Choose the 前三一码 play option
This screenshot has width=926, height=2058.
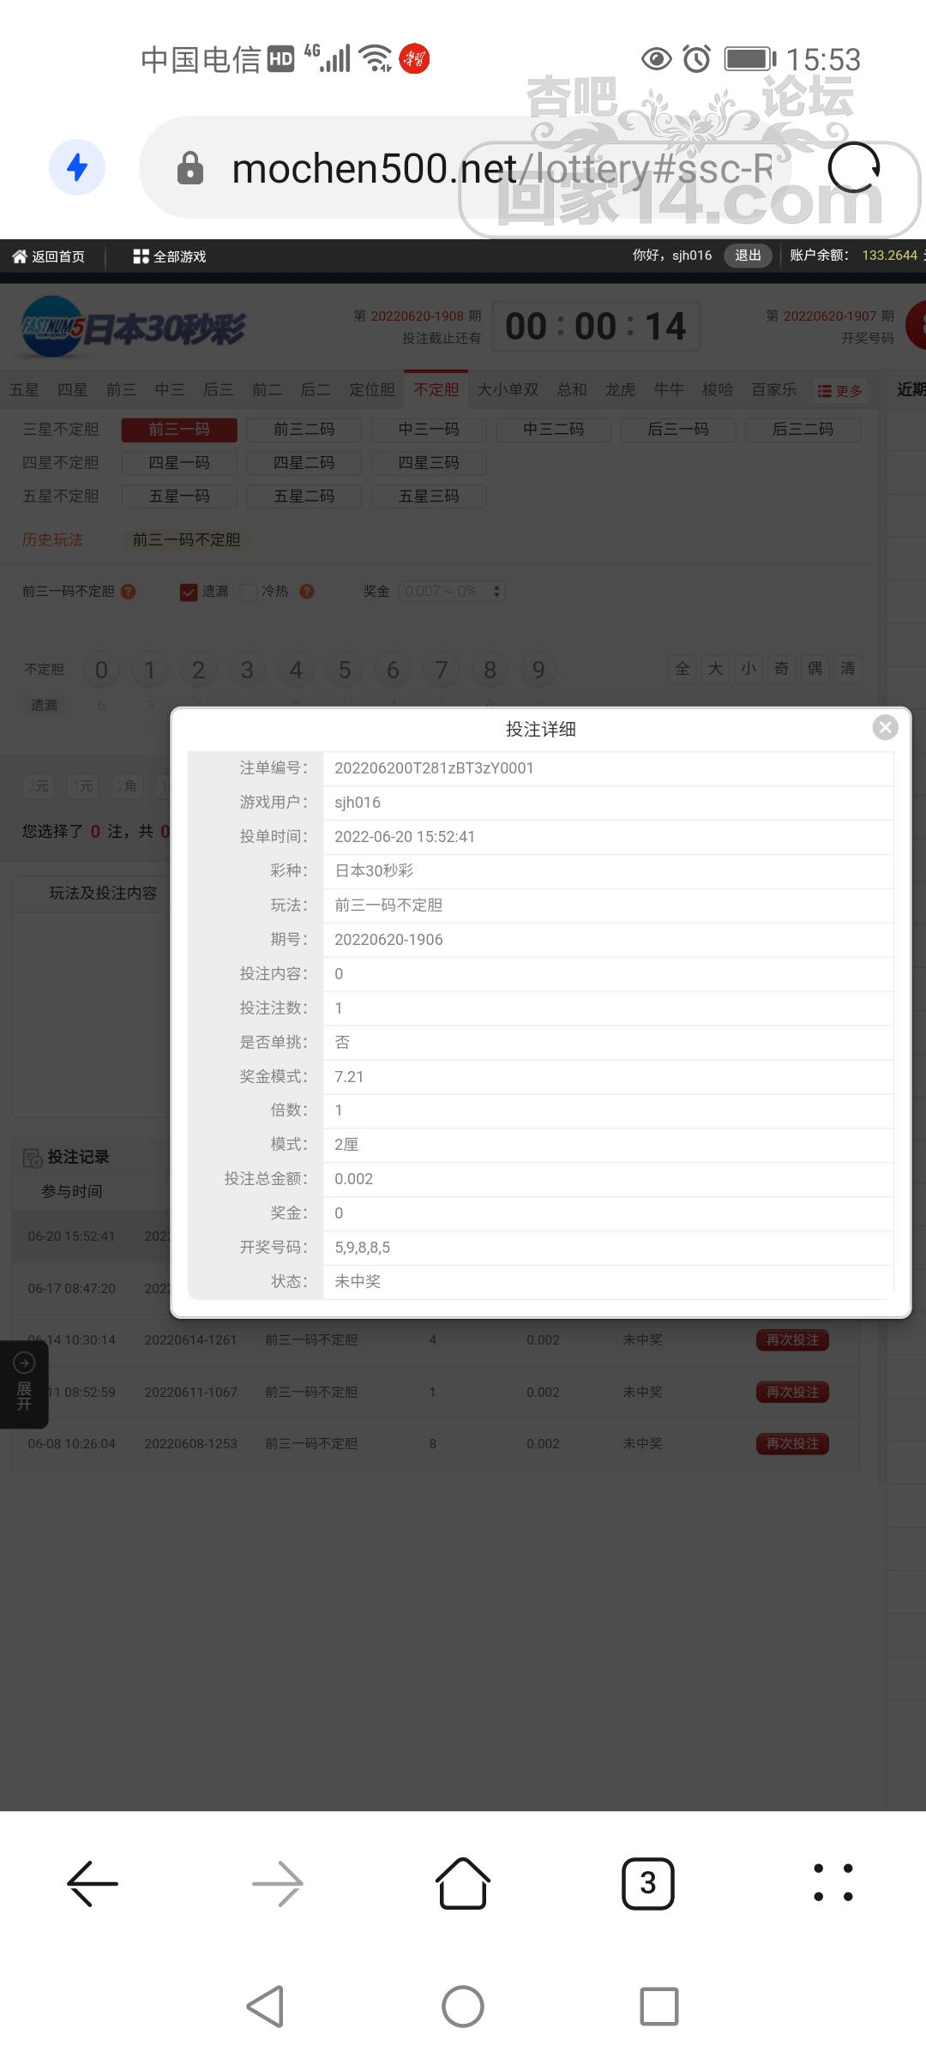click(x=179, y=430)
